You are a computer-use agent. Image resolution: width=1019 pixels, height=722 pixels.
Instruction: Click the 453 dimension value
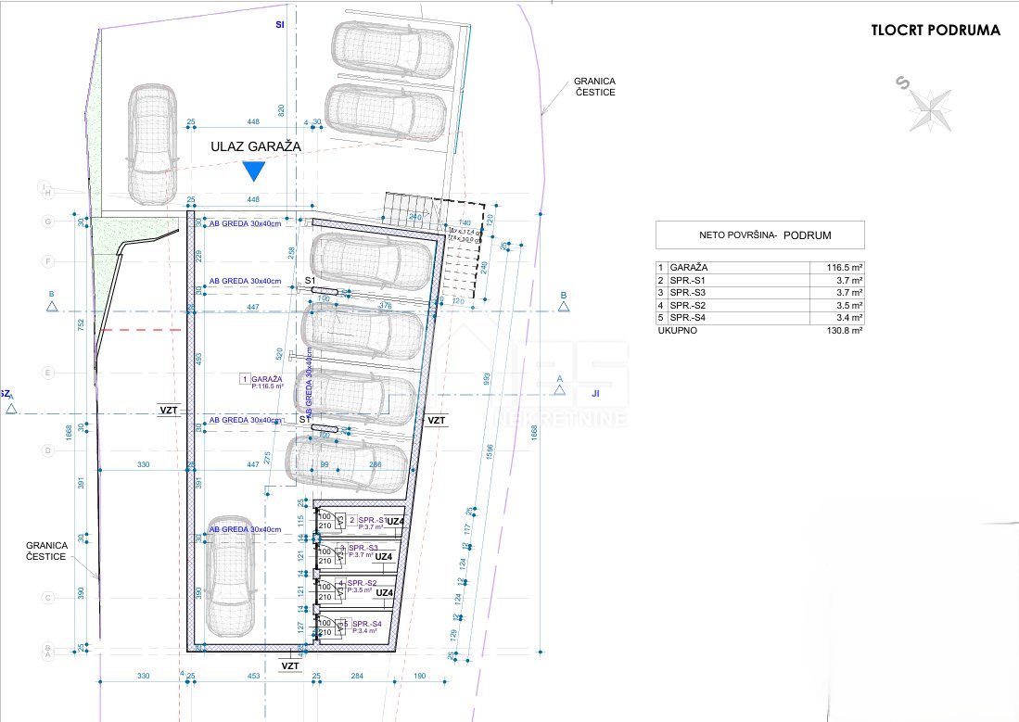coord(253,676)
